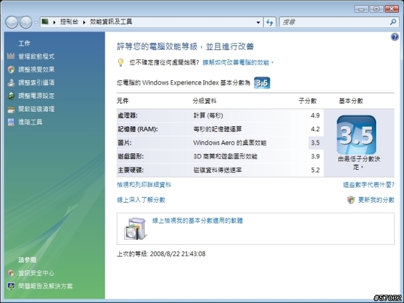This screenshot has width=404, height=303.
Task: Open 資訊安全中心 link
Action: click(x=37, y=273)
